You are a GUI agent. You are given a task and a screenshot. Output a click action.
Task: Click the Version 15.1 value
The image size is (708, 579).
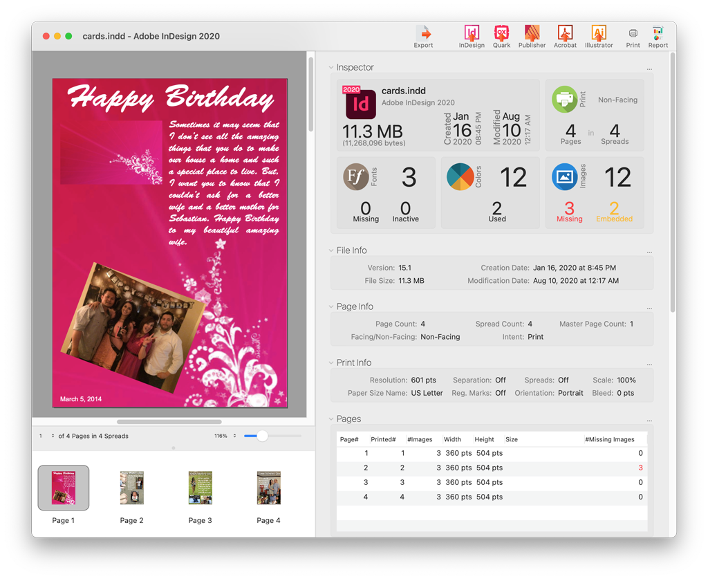pos(404,268)
